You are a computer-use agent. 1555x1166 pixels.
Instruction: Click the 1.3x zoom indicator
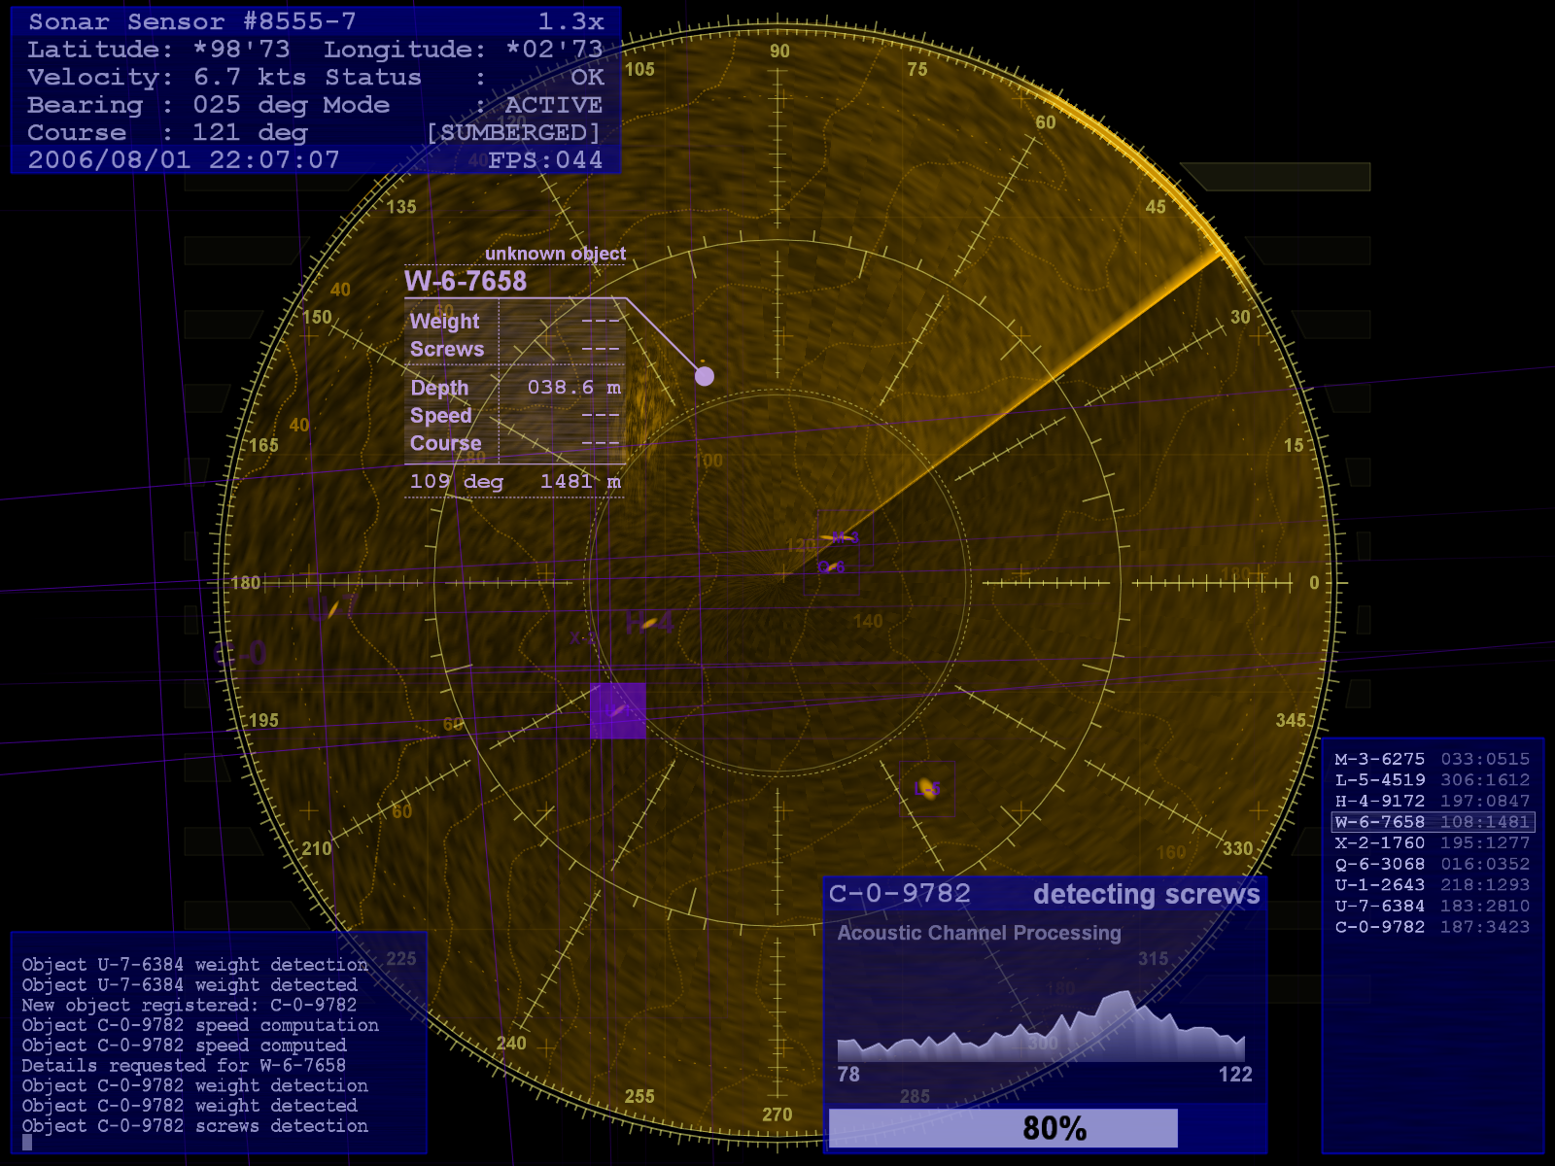(x=571, y=21)
